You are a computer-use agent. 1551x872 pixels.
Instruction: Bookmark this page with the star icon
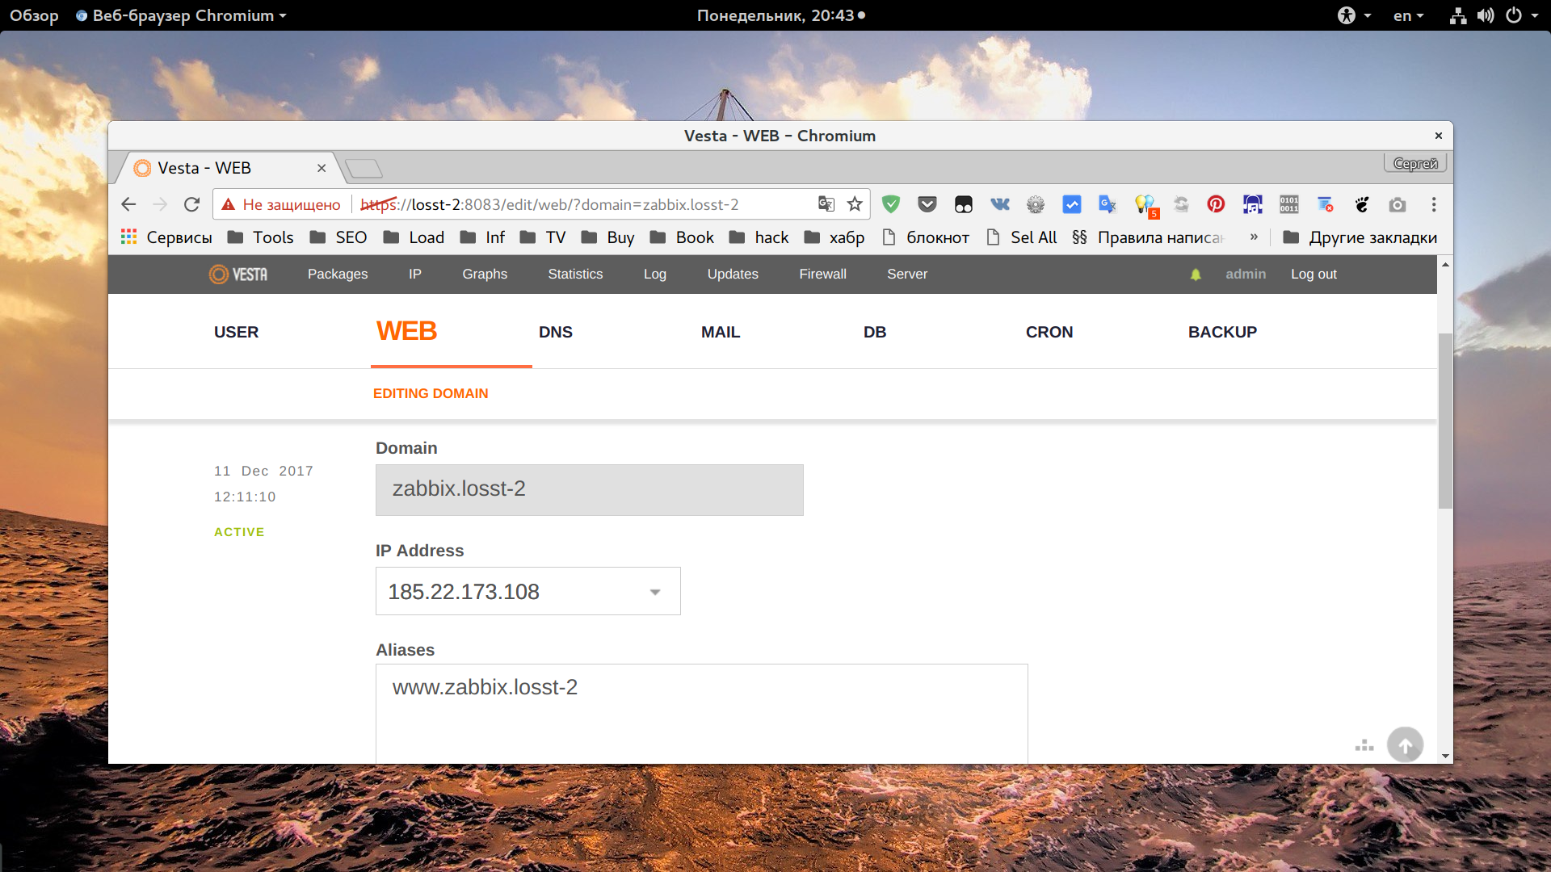(x=855, y=204)
